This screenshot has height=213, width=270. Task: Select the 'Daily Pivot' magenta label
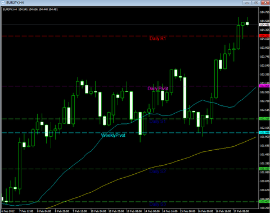click(x=158, y=89)
